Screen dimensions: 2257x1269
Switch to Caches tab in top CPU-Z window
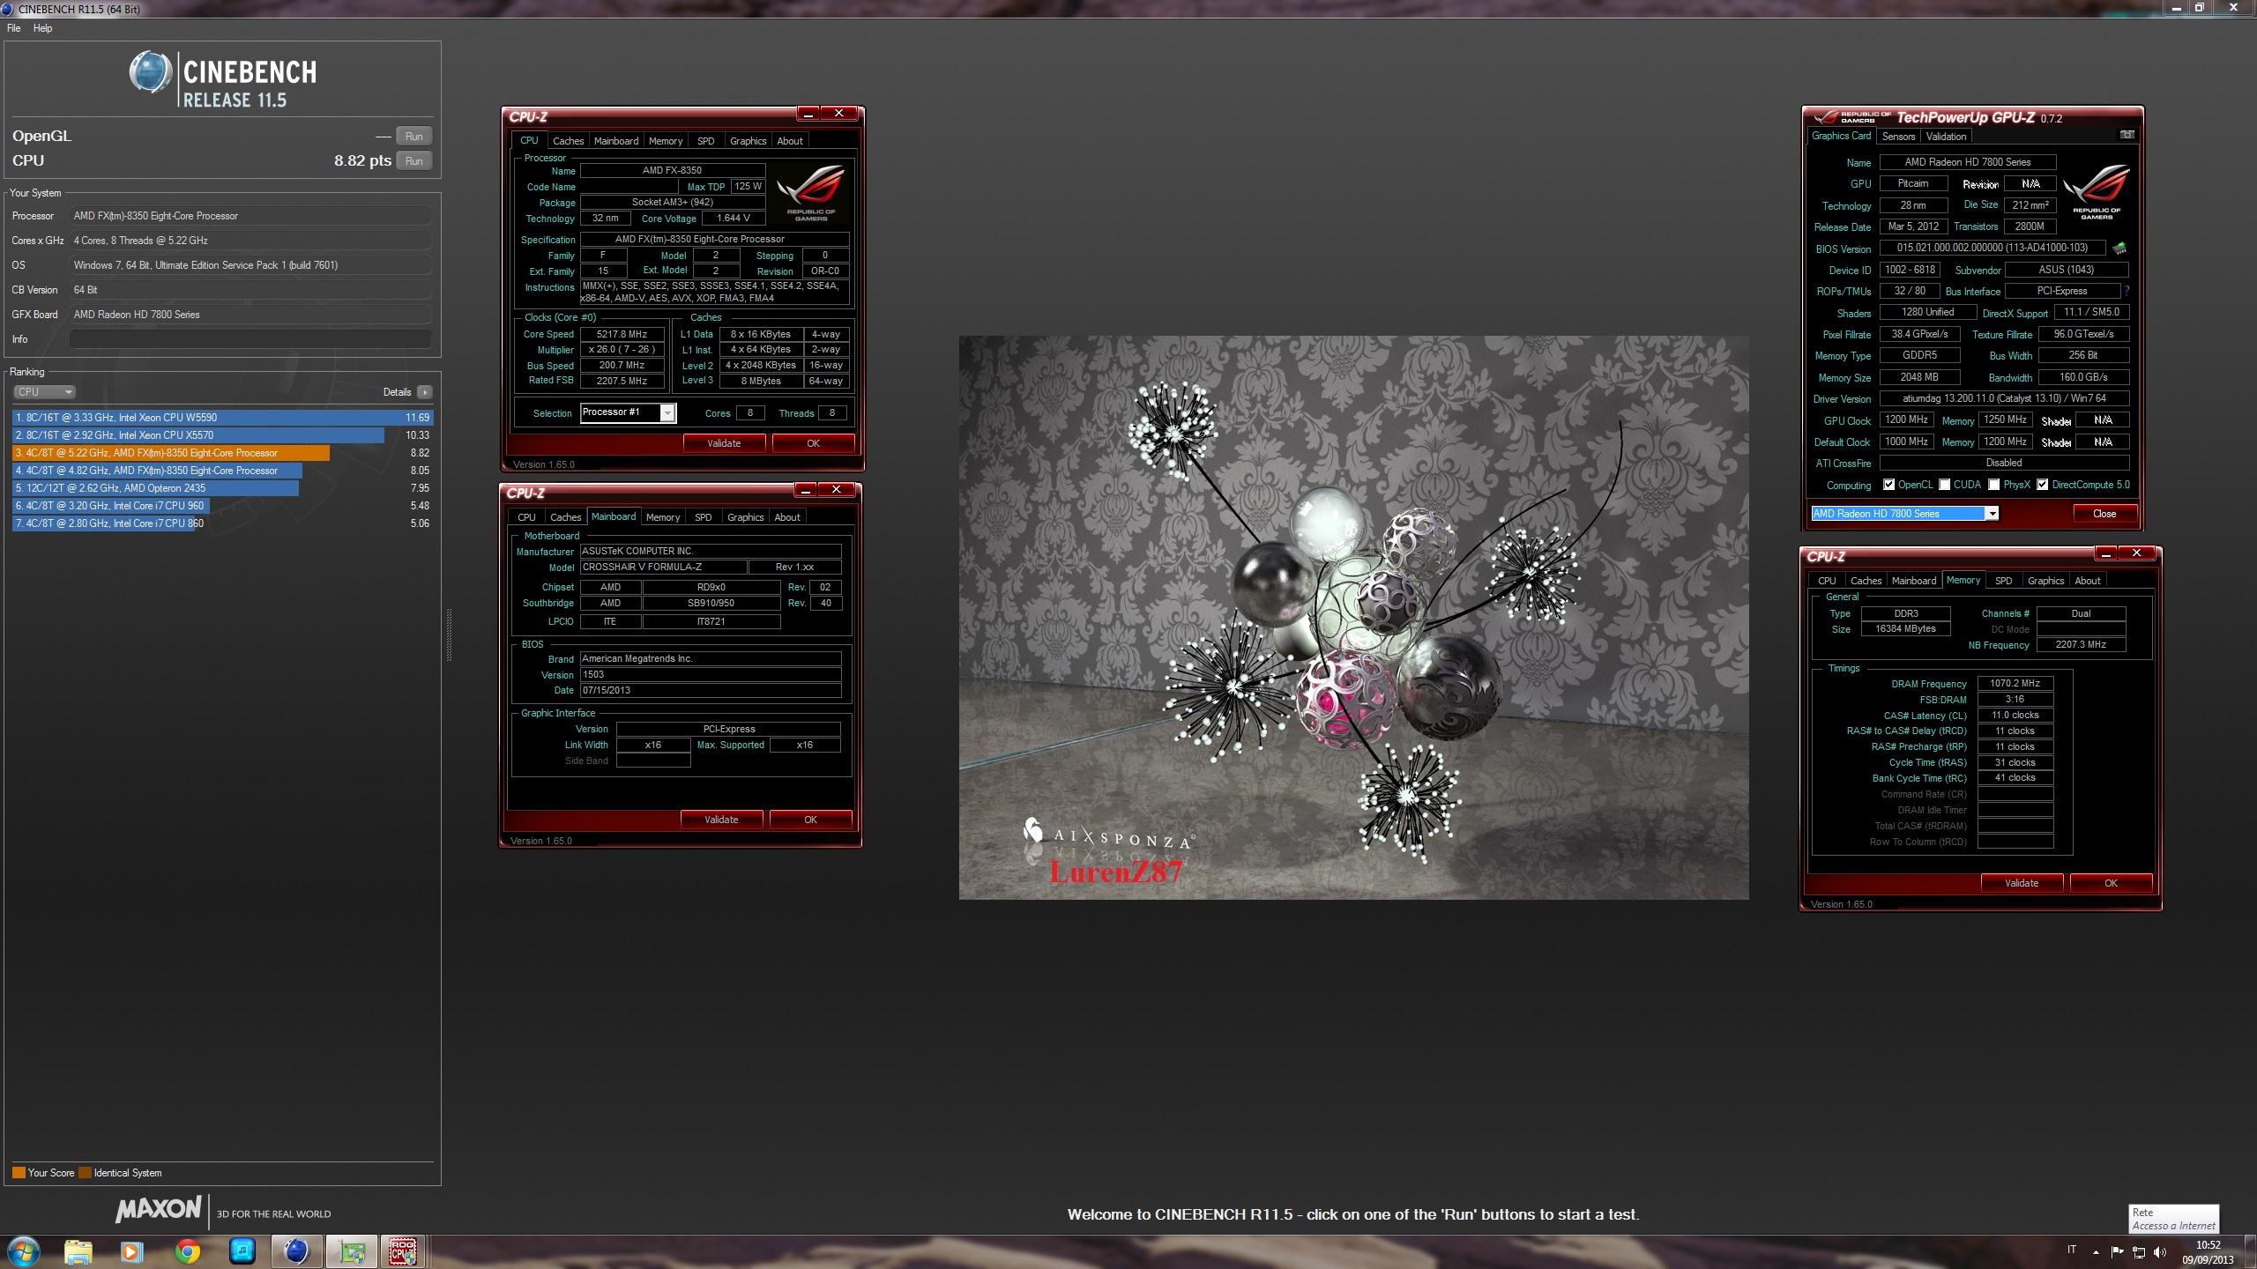click(x=568, y=141)
